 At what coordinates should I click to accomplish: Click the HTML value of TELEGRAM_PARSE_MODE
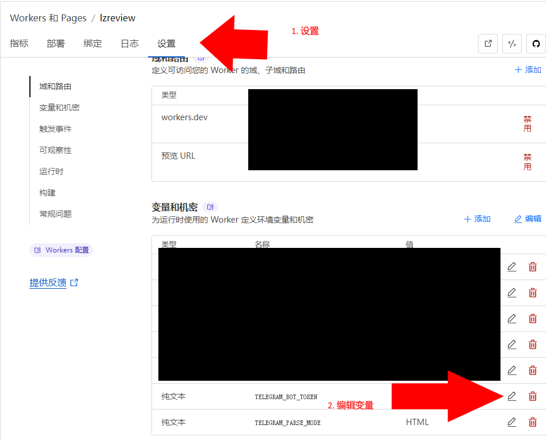pos(417,422)
